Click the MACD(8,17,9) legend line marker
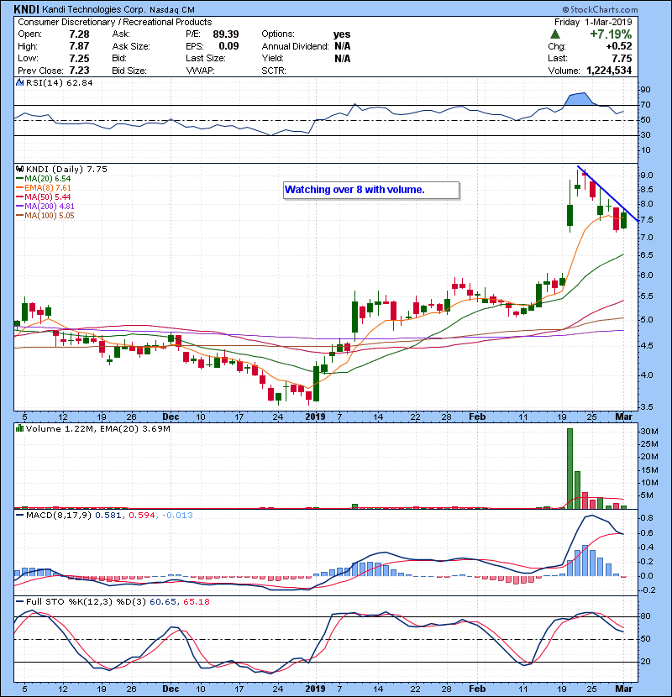Viewport: 672px width, 697px height. (18, 513)
